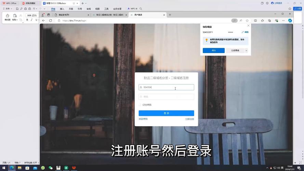Click the edit link in password popup

pos(245,32)
